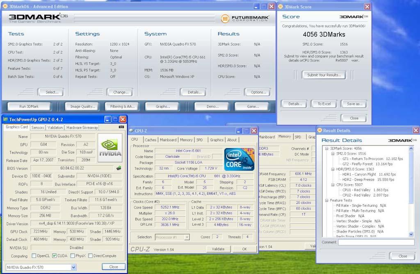Click Submit Your Results... button

pos(324,75)
